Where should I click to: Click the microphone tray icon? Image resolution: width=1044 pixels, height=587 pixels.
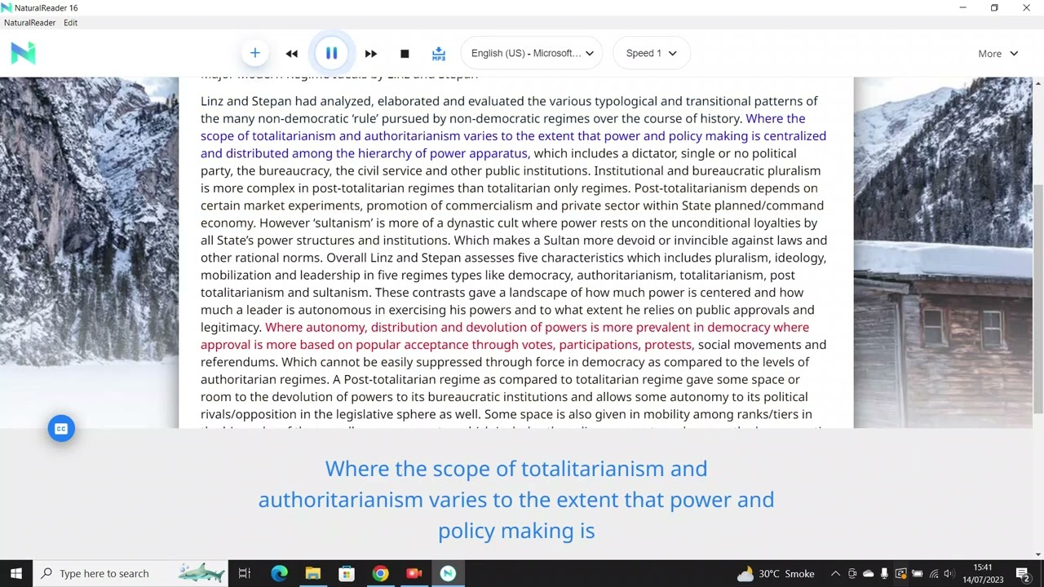884,574
